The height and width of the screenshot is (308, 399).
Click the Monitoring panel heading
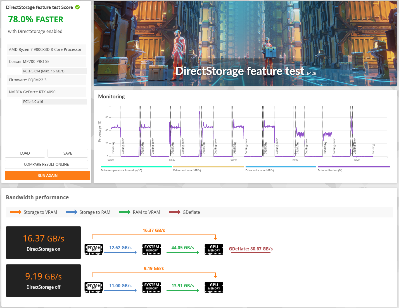[x=111, y=96]
